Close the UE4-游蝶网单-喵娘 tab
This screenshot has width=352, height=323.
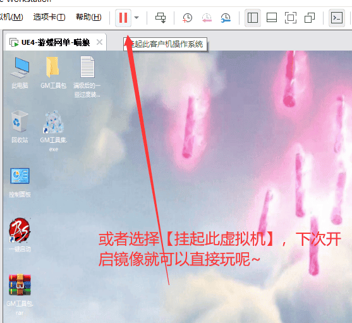pyautogui.click(x=99, y=42)
